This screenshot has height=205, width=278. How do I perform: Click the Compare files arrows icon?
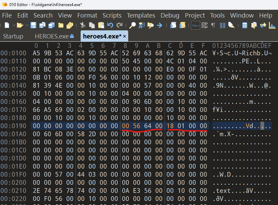tap(263, 25)
